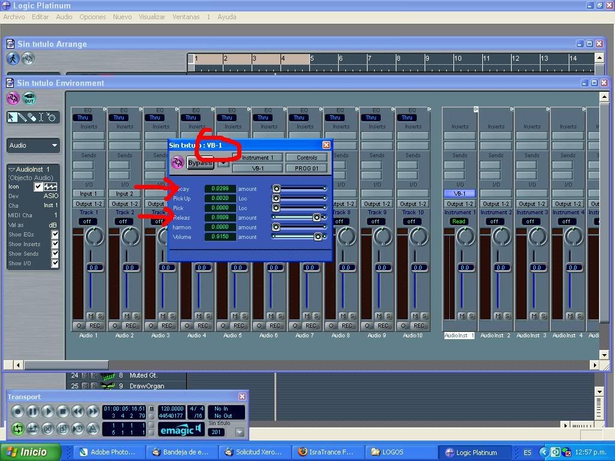Open the Ventanas menu

click(x=186, y=17)
